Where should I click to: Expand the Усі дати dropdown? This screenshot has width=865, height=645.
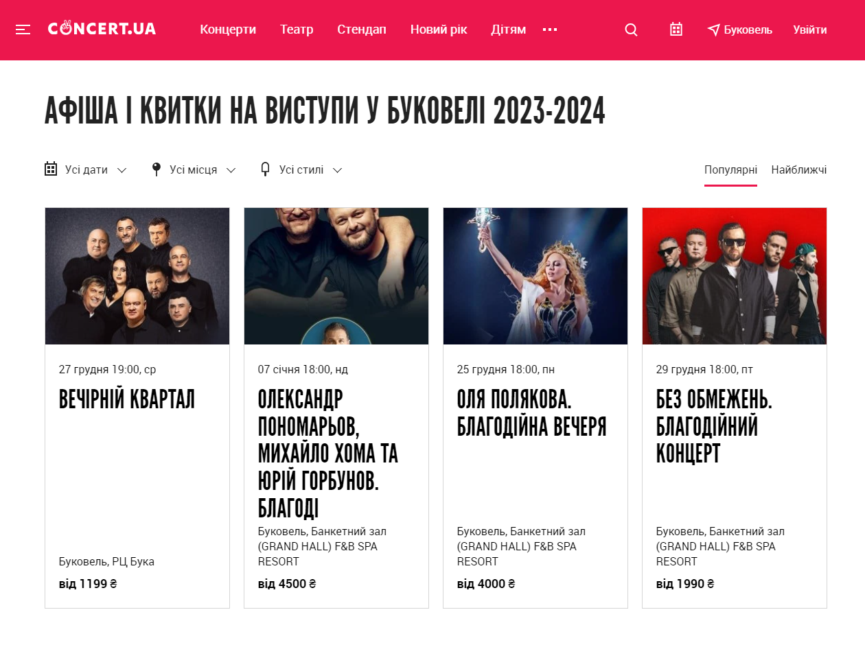coord(86,169)
